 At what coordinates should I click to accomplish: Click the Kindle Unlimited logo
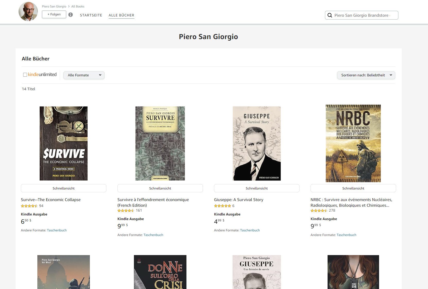(42, 75)
